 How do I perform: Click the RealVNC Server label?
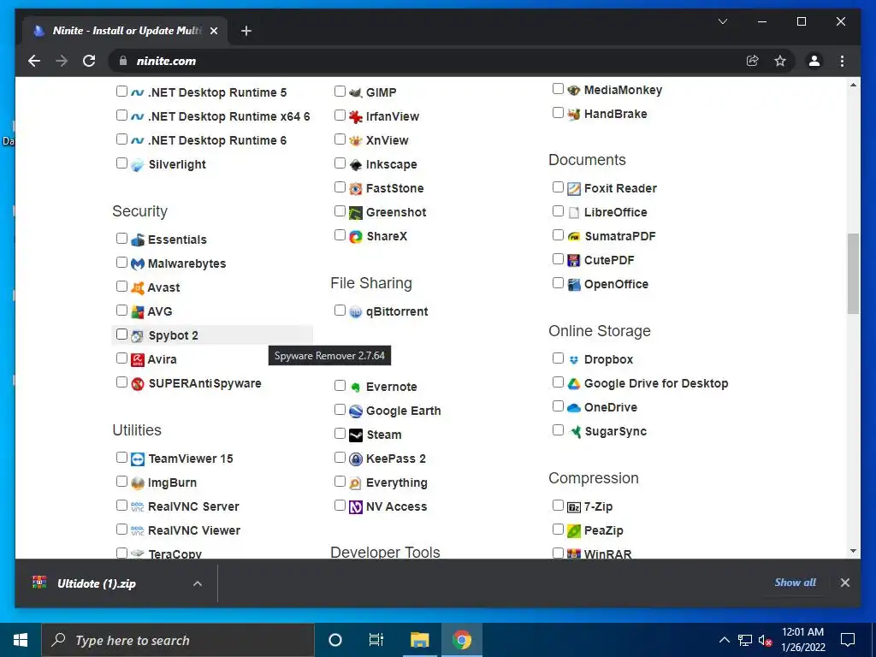pyautogui.click(x=193, y=506)
